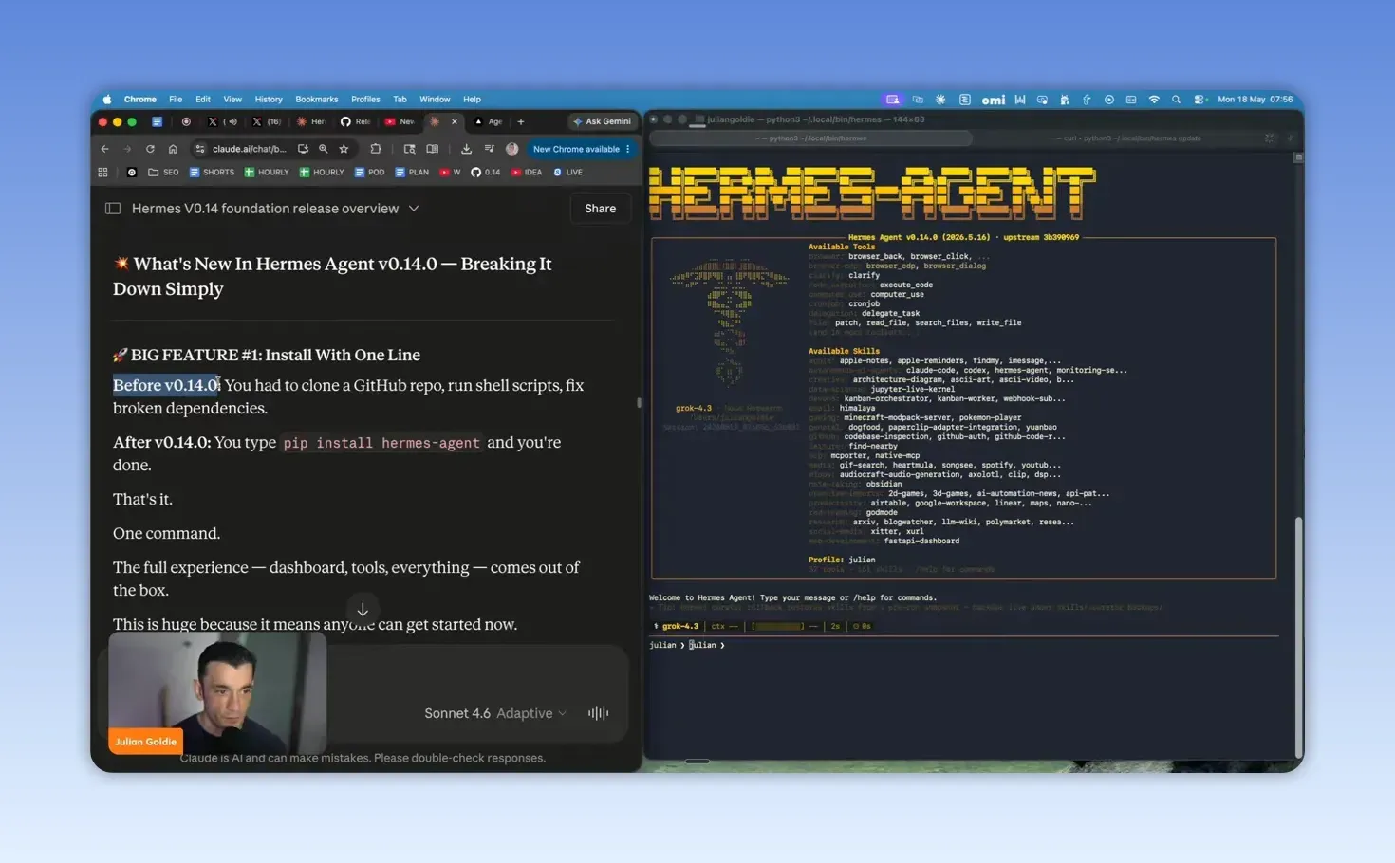Click the address bar URL claude.ai/chat
The image size is (1395, 863).
[250, 149]
